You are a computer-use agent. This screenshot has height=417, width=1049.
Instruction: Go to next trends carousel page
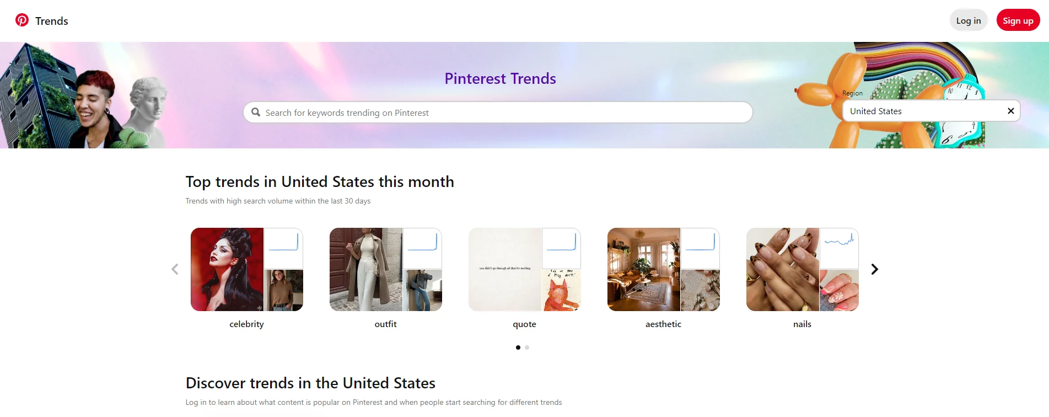[x=874, y=269]
